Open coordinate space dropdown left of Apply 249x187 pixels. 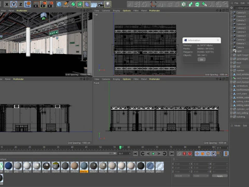(x=182, y=176)
